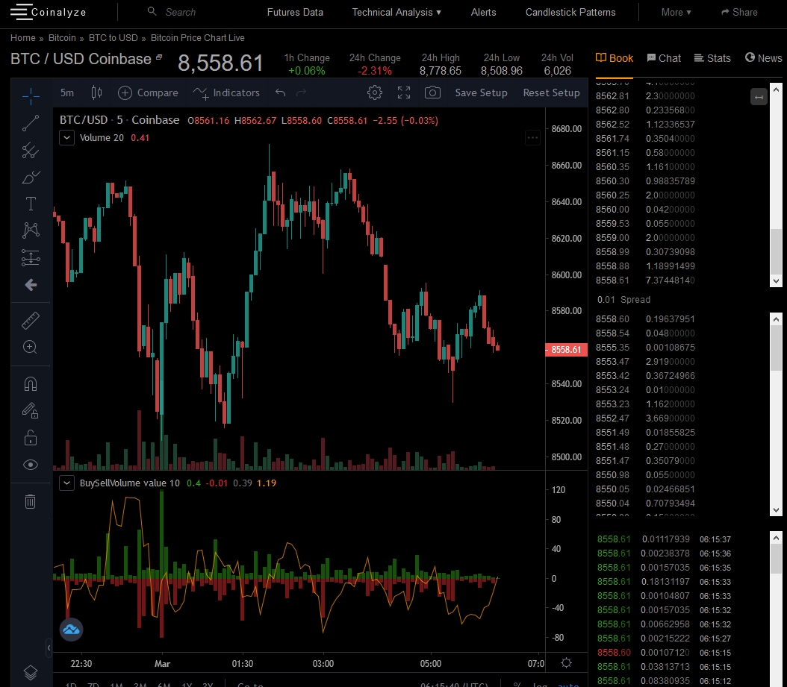Open the Bitcoin breadcrumb link

[62, 37]
